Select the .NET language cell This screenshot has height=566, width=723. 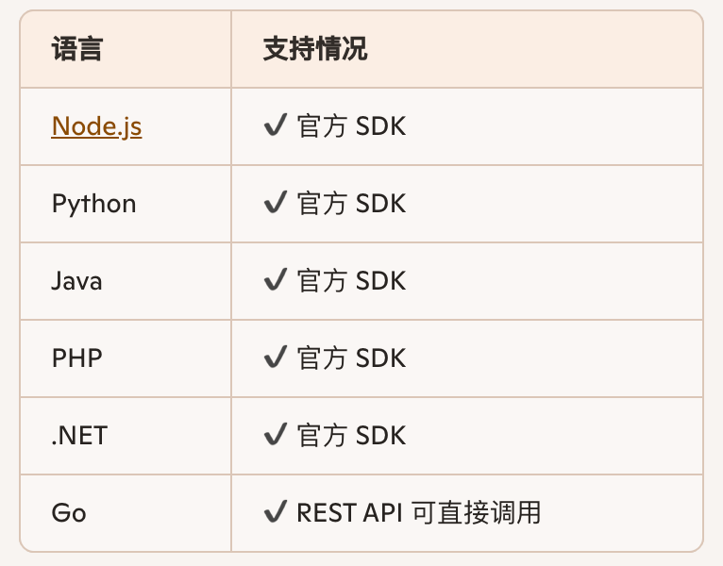80,436
